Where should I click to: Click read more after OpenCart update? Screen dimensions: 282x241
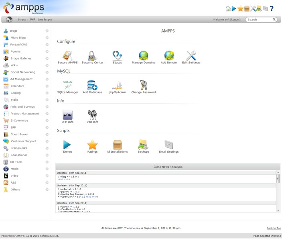[x=92, y=197]
